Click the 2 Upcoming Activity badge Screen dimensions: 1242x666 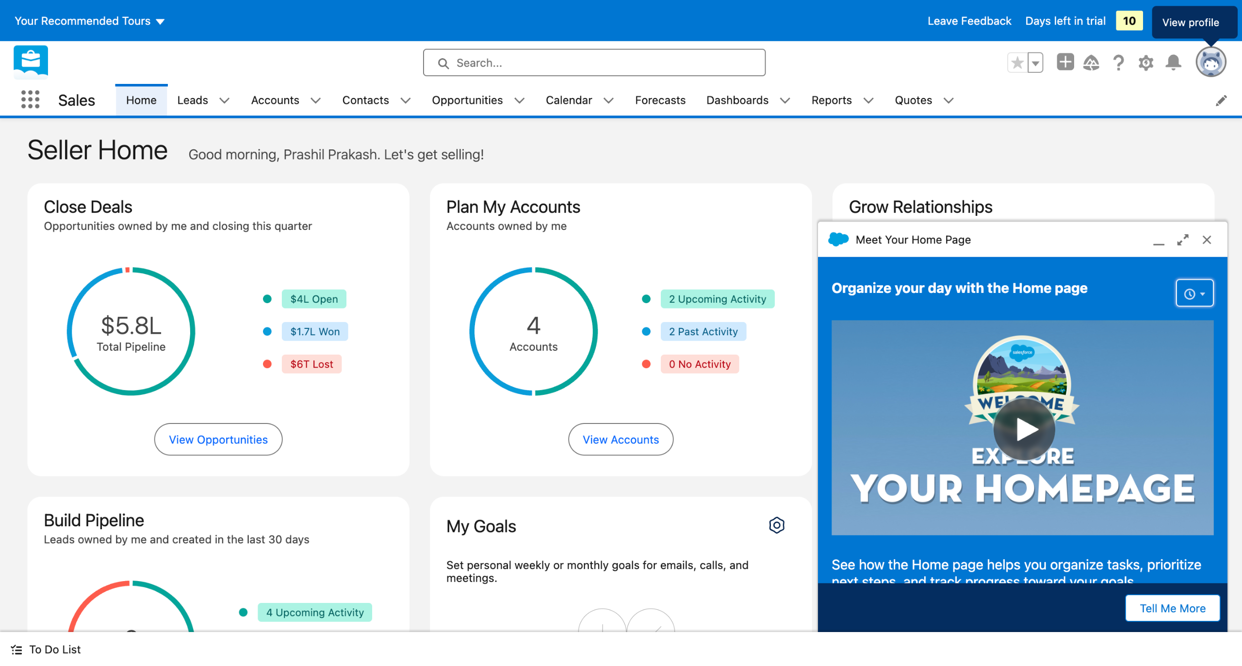tap(718, 299)
